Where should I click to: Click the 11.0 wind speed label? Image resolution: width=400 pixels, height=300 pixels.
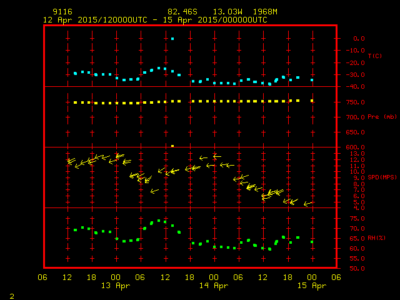[x=357, y=166]
